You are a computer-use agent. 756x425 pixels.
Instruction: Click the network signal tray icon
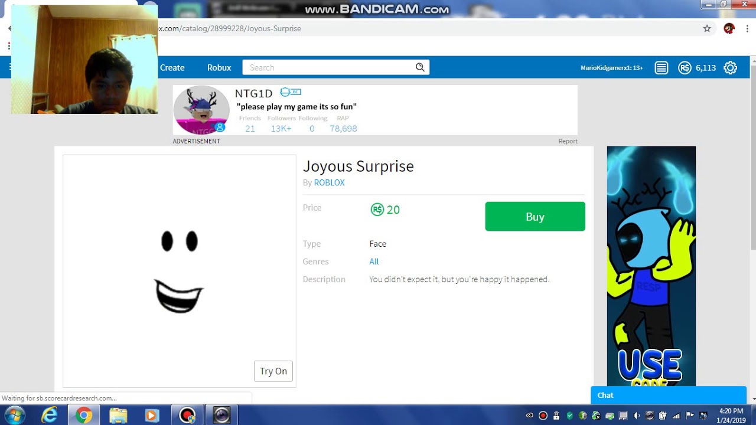pyautogui.click(x=677, y=415)
